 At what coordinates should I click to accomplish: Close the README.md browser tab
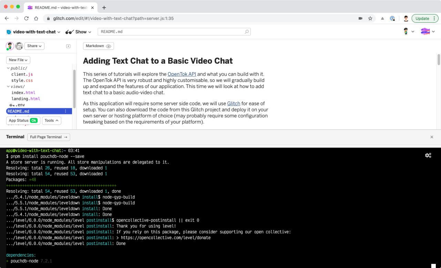[92, 8]
